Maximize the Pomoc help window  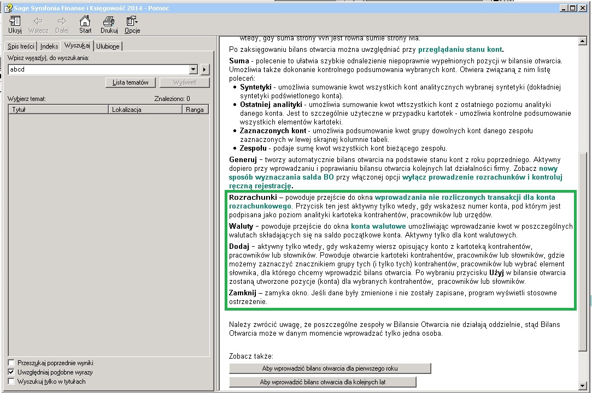pyautogui.click(x=572, y=8)
